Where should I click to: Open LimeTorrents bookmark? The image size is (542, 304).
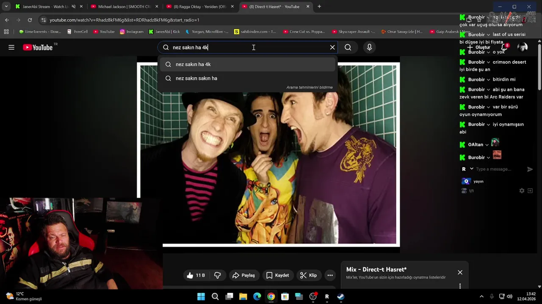point(40,32)
